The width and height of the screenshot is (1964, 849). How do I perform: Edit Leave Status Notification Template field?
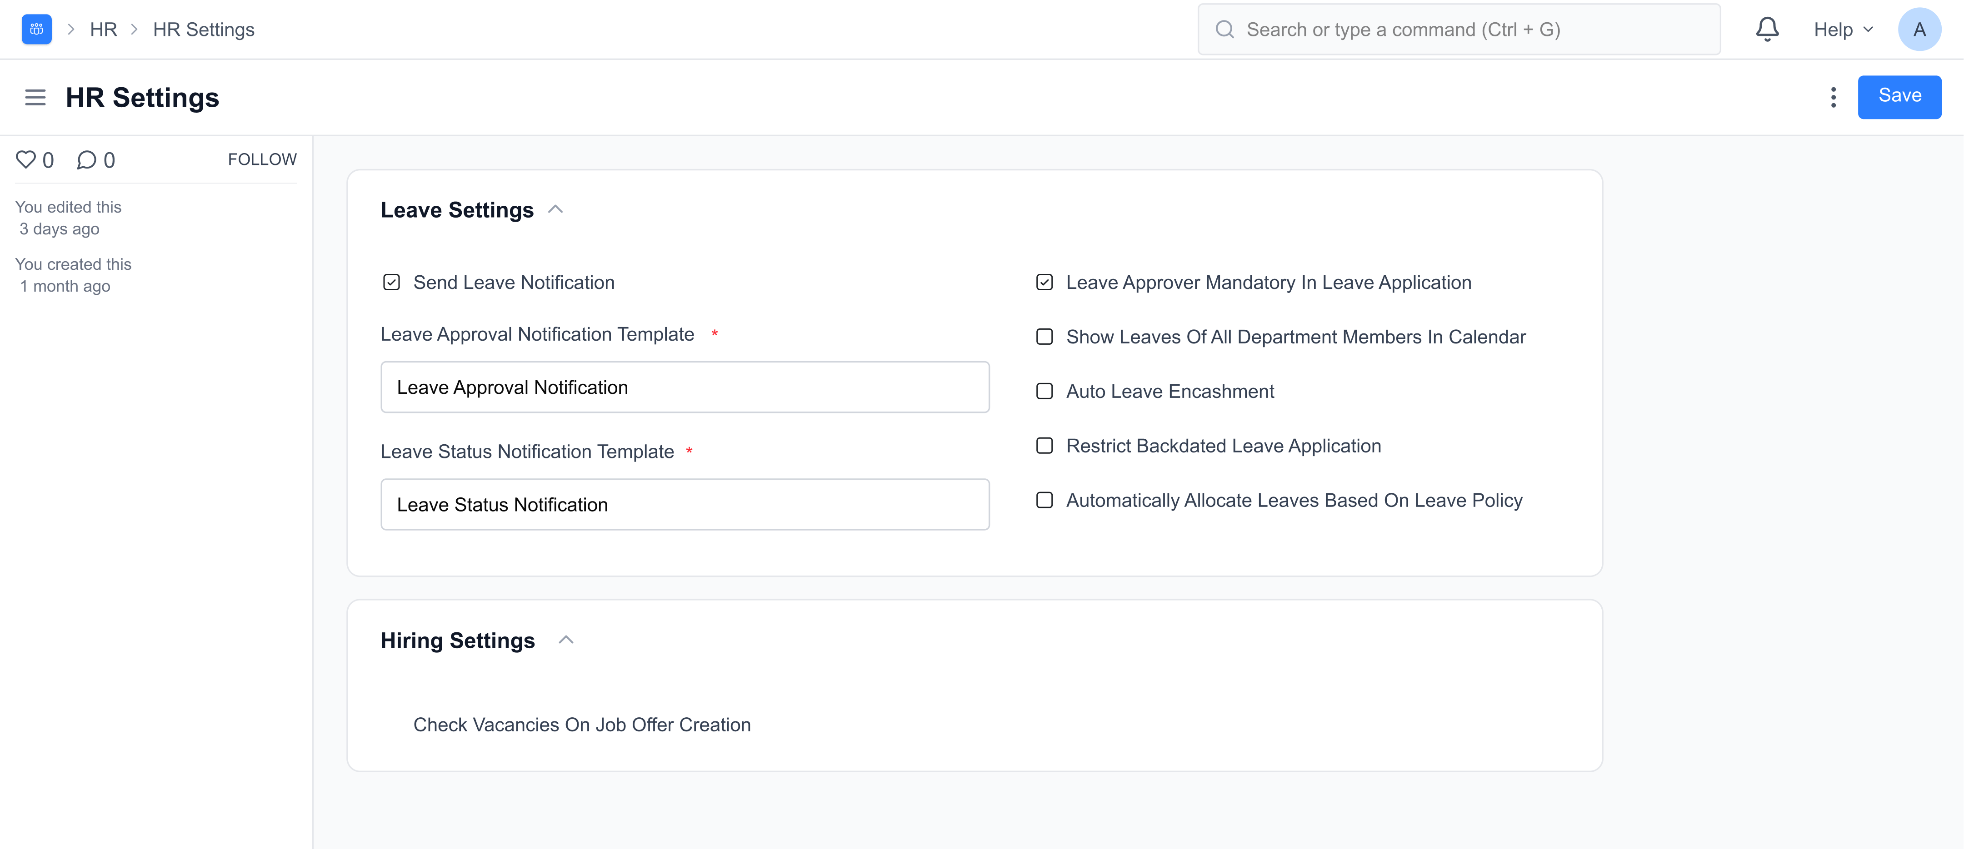click(x=685, y=505)
